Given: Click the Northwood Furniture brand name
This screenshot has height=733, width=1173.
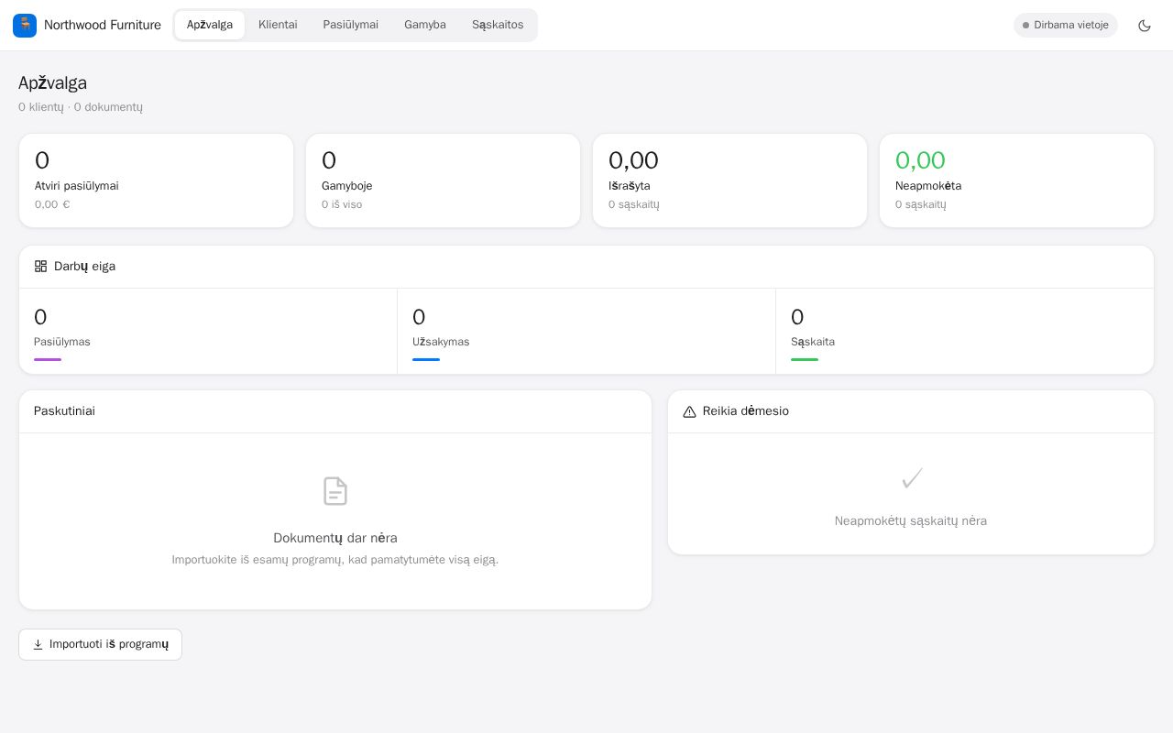Looking at the screenshot, I should (x=103, y=25).
